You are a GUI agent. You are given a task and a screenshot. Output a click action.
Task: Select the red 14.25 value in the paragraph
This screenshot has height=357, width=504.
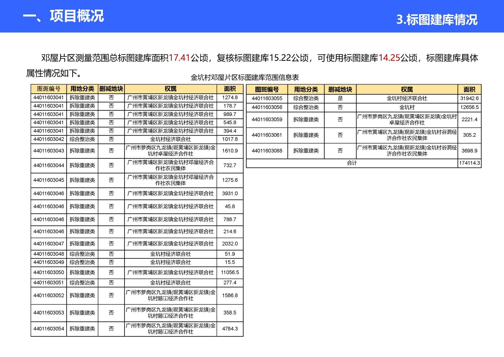pyautogui.click(x=389, y=58)
